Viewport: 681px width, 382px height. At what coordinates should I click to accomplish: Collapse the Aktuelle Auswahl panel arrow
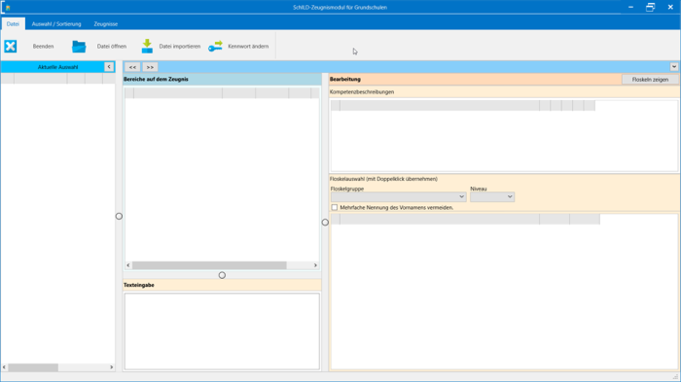(x=109, y=67)
